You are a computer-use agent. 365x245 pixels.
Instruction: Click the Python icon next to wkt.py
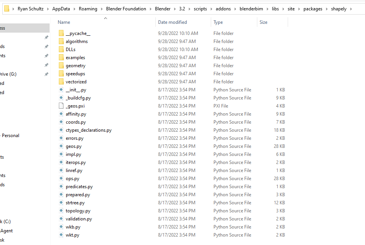(61, 235)
